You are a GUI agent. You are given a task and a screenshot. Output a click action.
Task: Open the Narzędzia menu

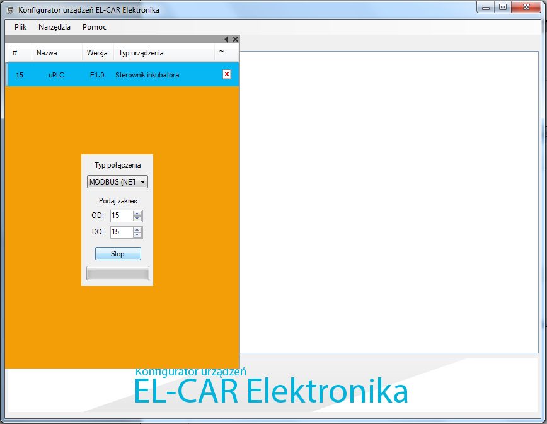click(x=54, y=27)
